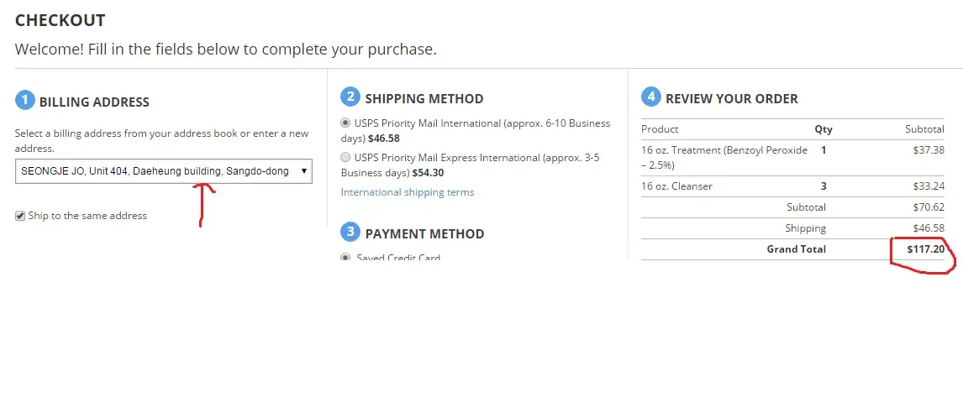Open International shipping terms link
Image resolution: width=963 pixels, height=408 pixels.
tap(408, 192)
